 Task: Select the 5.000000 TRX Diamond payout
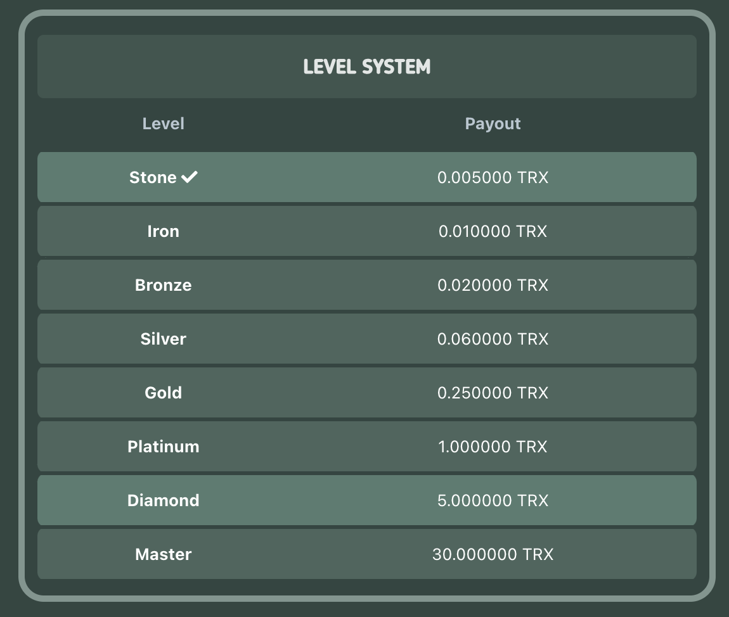point(493,500)
